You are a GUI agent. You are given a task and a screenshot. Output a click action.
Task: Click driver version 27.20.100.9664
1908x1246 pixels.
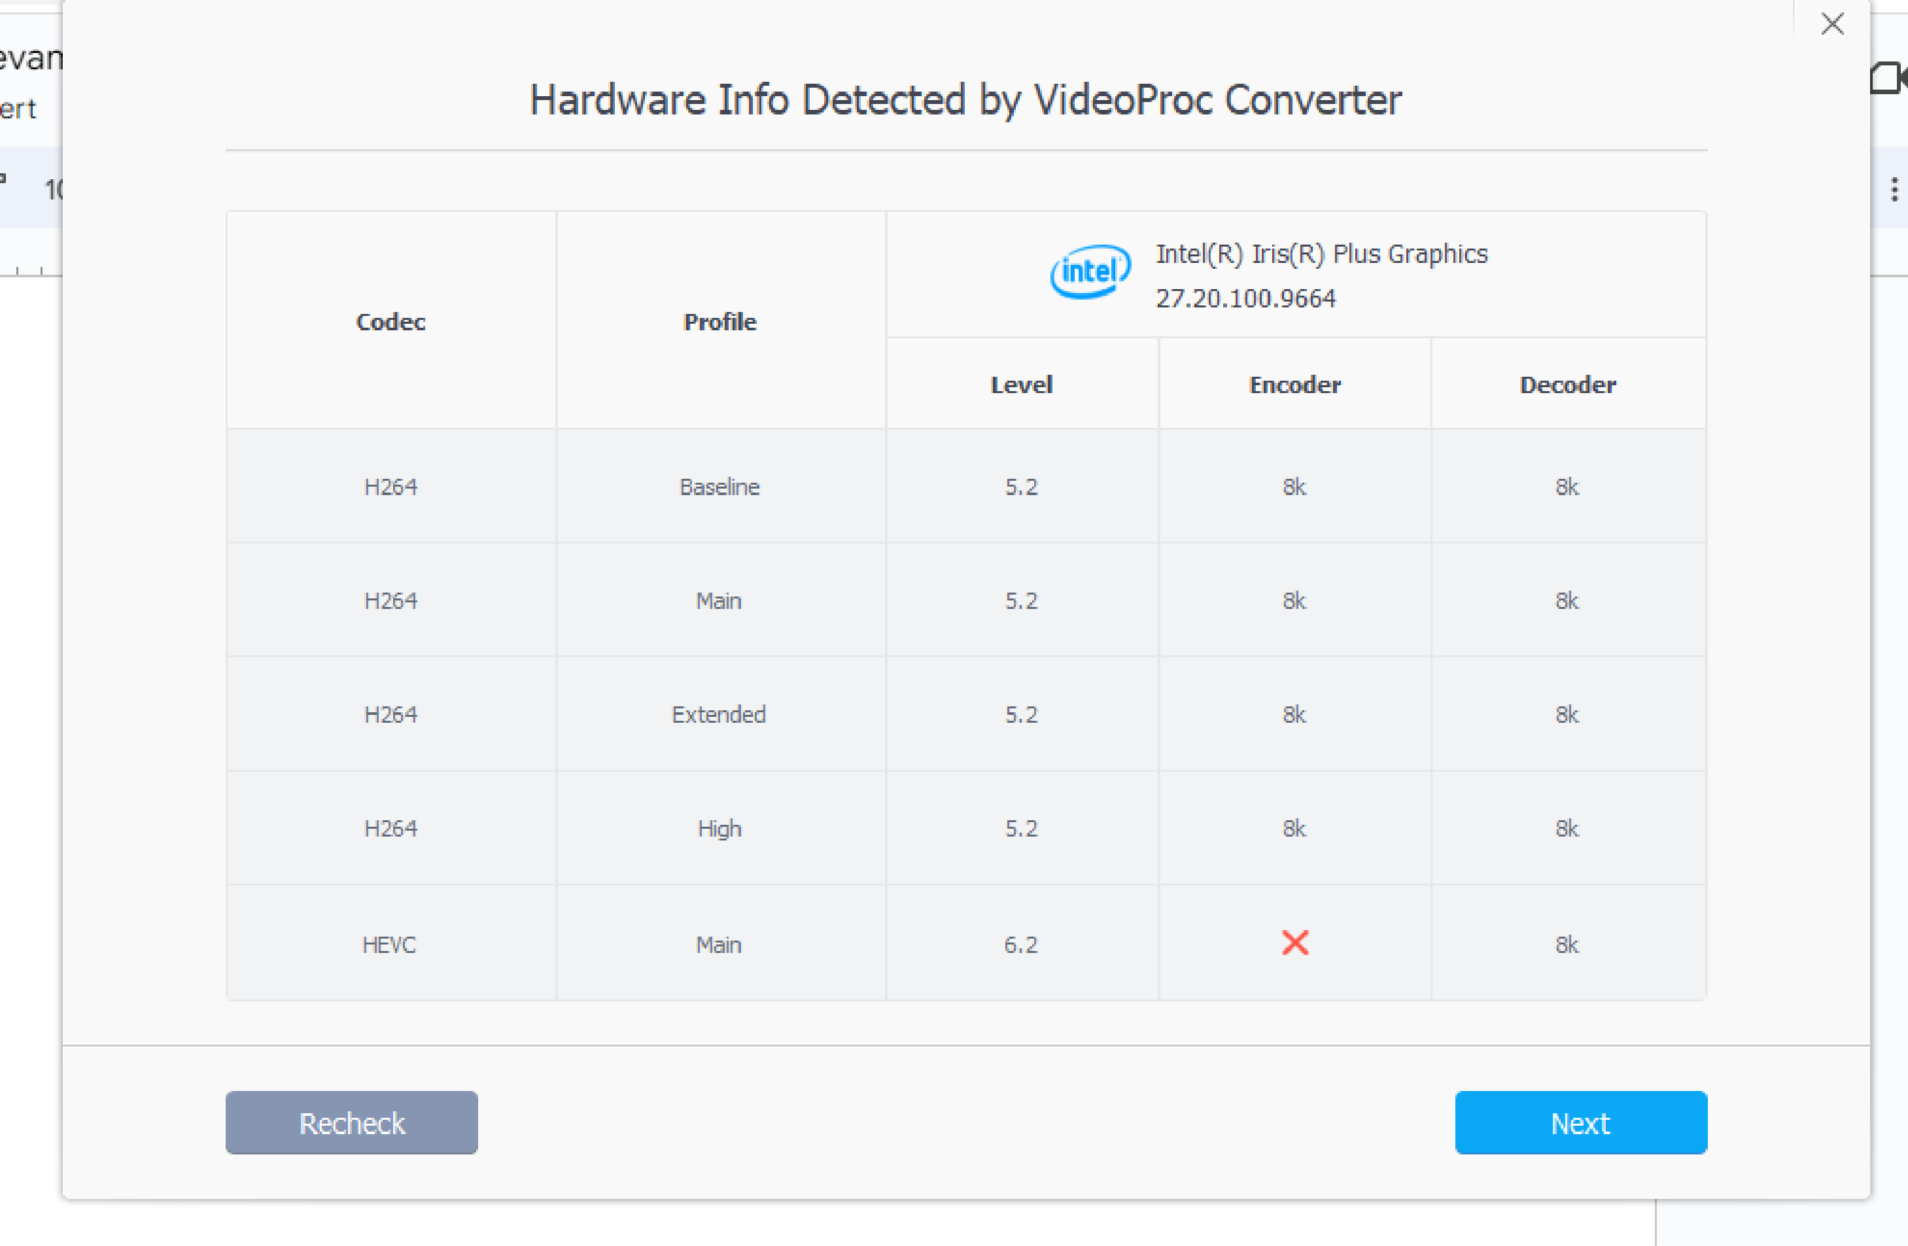click(x=1245, y=298)
